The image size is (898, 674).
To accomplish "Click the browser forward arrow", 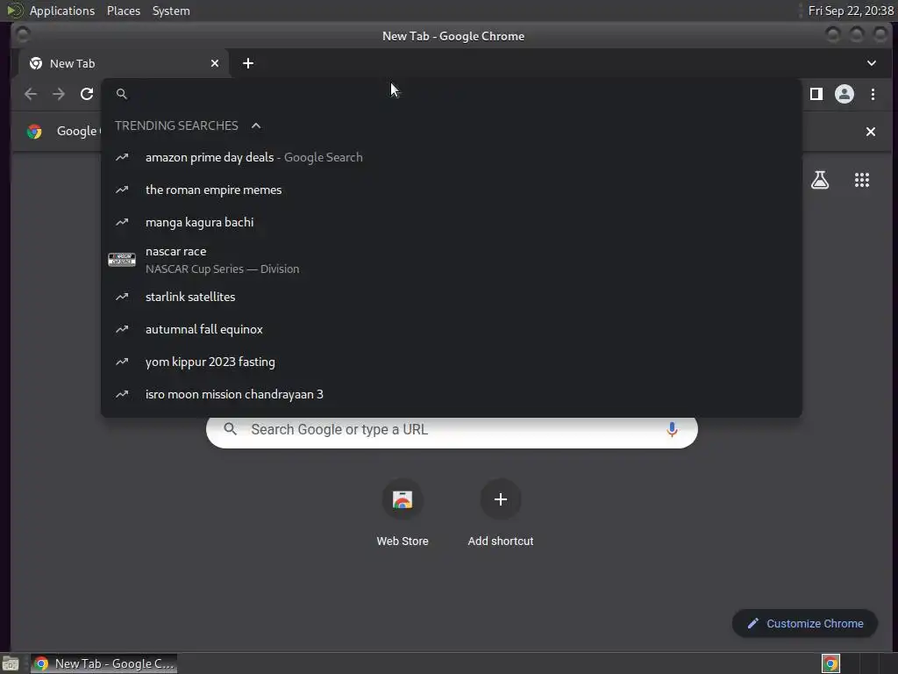I will (59, 94).
